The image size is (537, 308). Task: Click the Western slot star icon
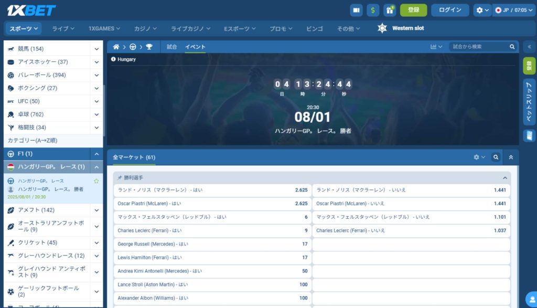pyautogui.click(x=382, y=28)
